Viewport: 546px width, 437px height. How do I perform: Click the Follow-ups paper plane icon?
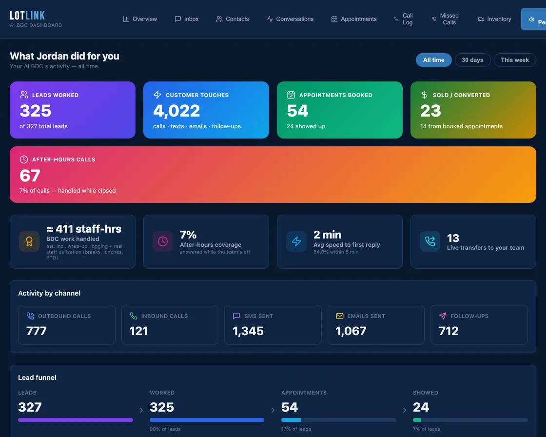click(443, 316)
